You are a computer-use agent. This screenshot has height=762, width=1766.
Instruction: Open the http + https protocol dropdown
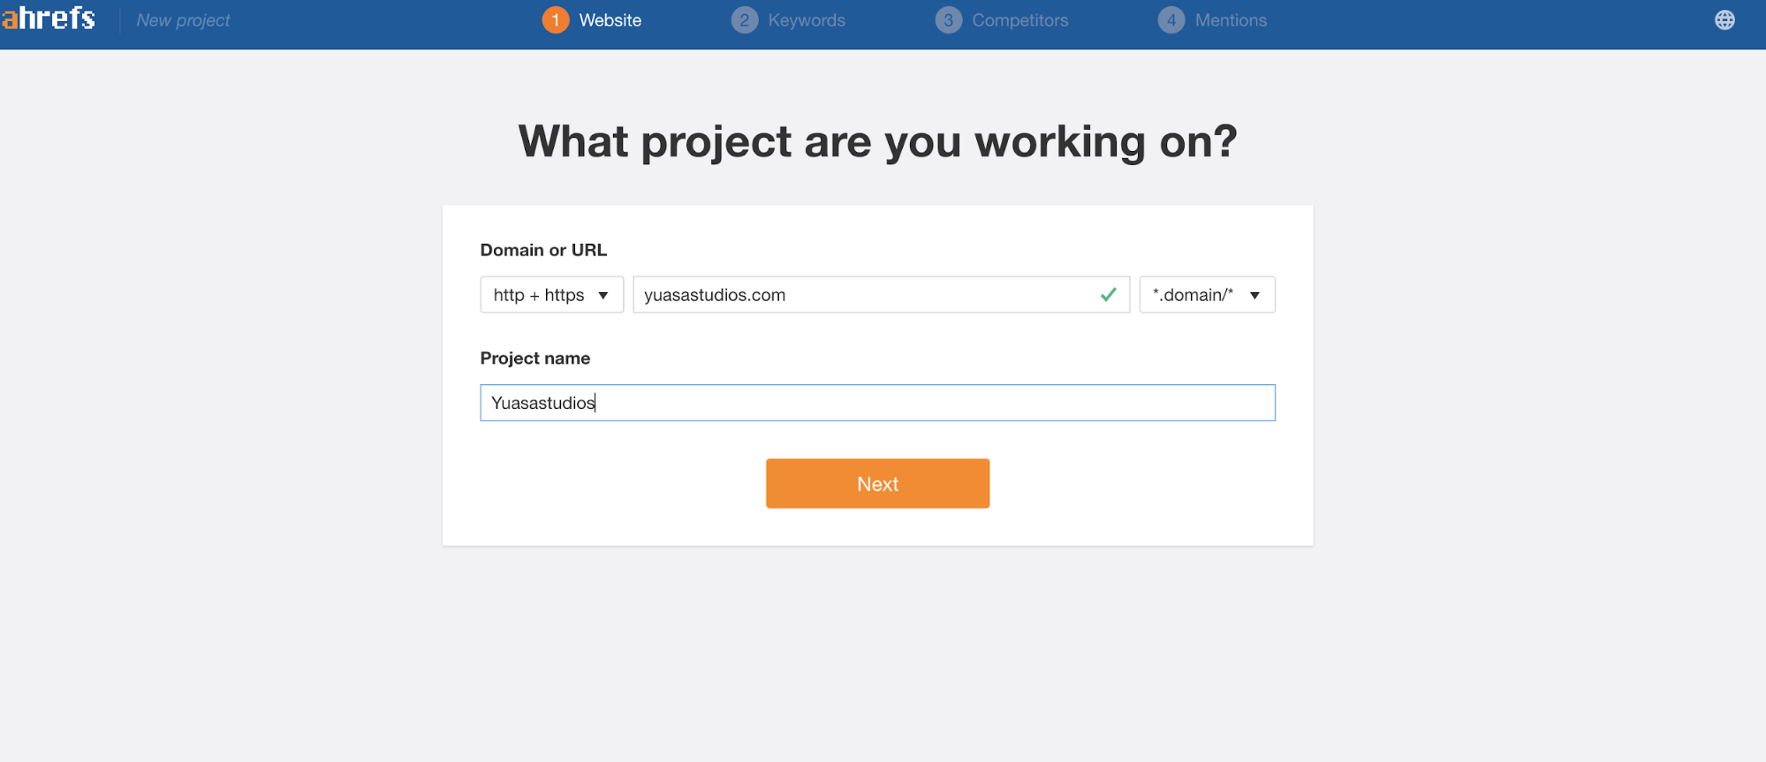click(539, 295)
